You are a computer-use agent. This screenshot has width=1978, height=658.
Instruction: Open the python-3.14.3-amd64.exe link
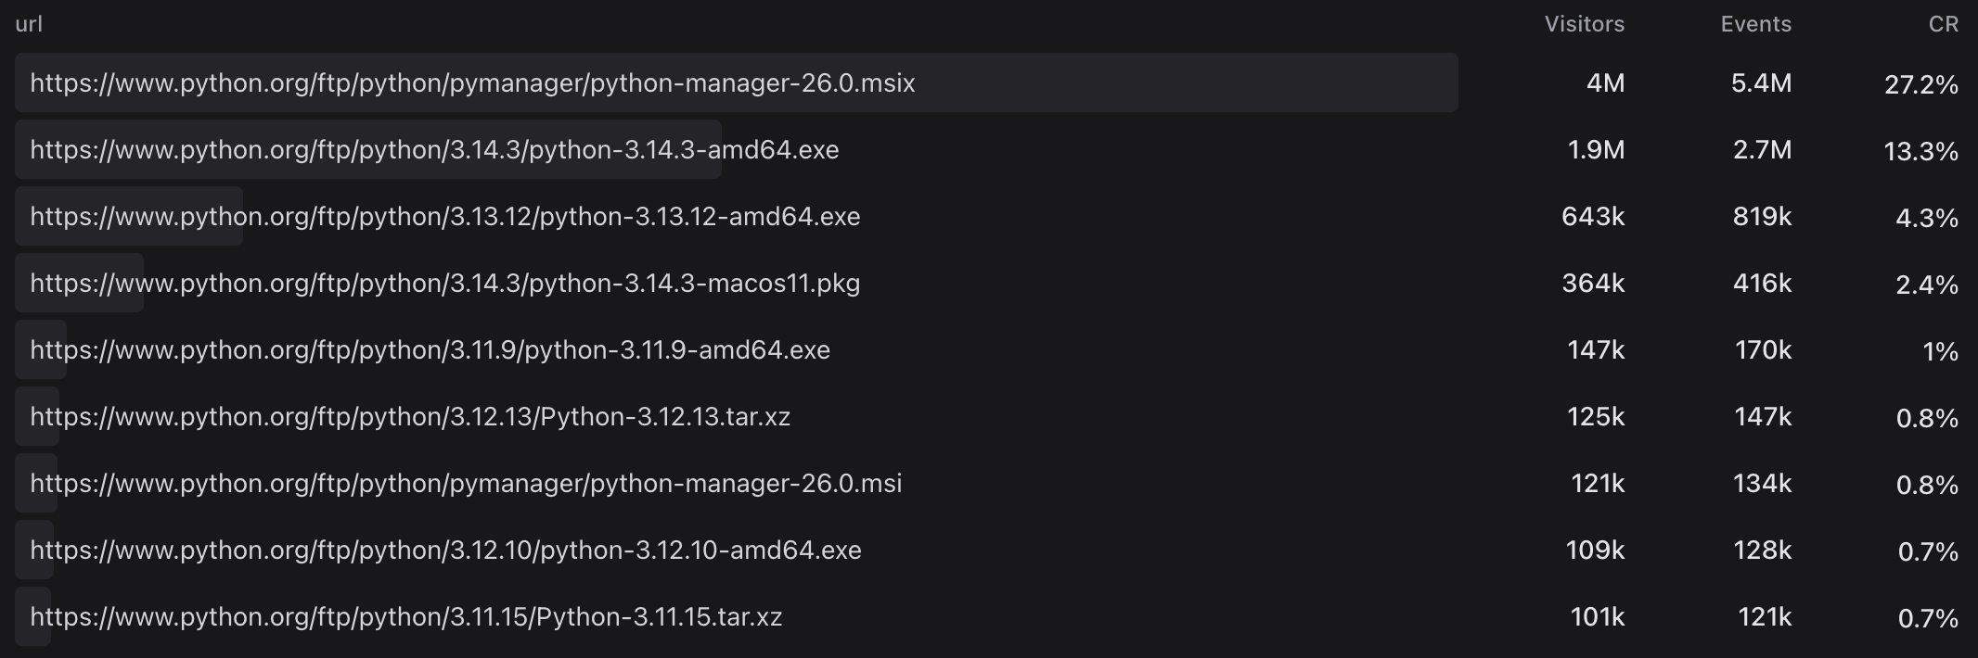coord(434,150)
